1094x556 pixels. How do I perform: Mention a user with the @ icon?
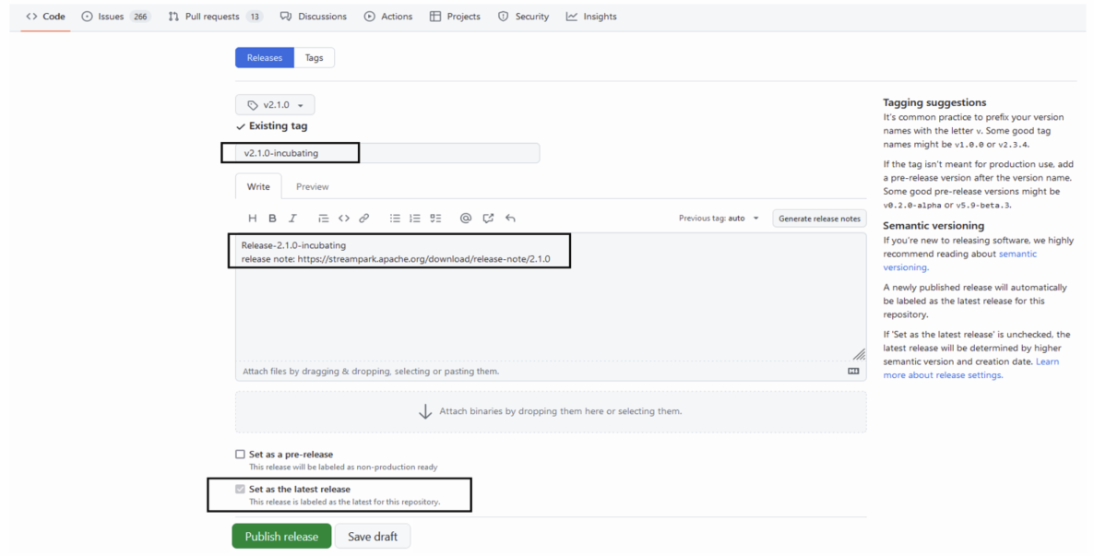[x=466, y=219]
